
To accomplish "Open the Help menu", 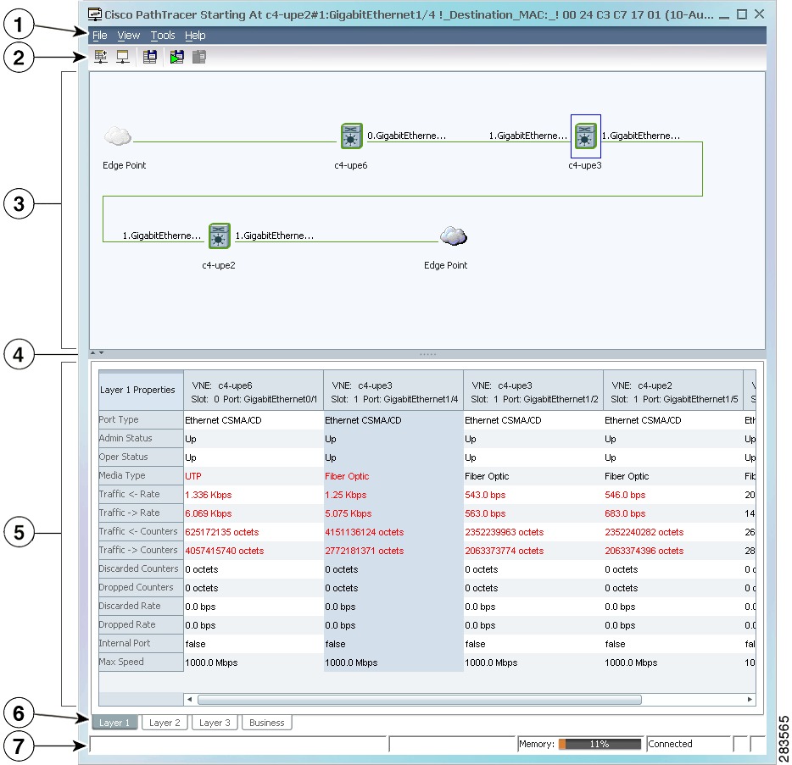I will 195,36.
